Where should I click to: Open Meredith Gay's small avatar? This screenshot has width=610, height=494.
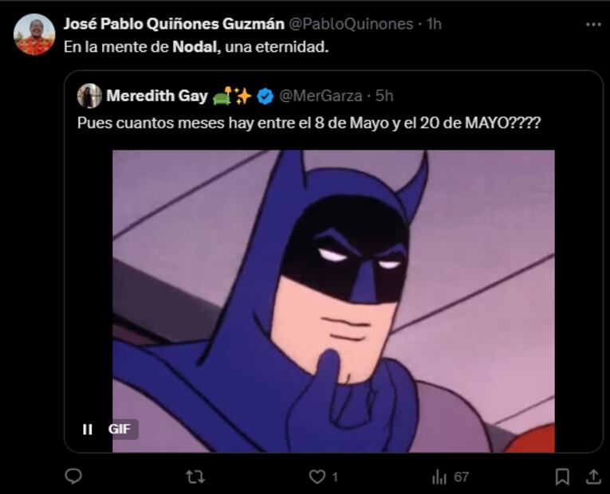(x=89, y=96)
